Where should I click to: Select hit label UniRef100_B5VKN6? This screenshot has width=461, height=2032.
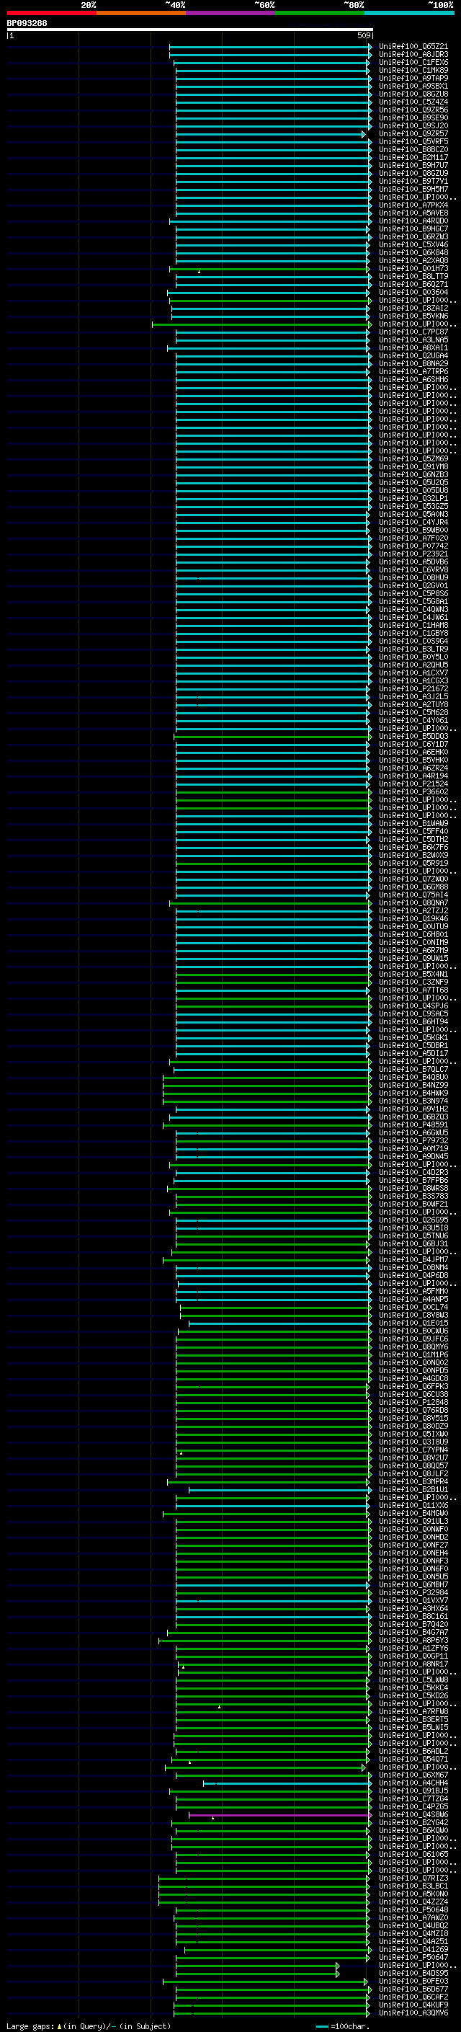pyautogui.click(x=413, y=316)
